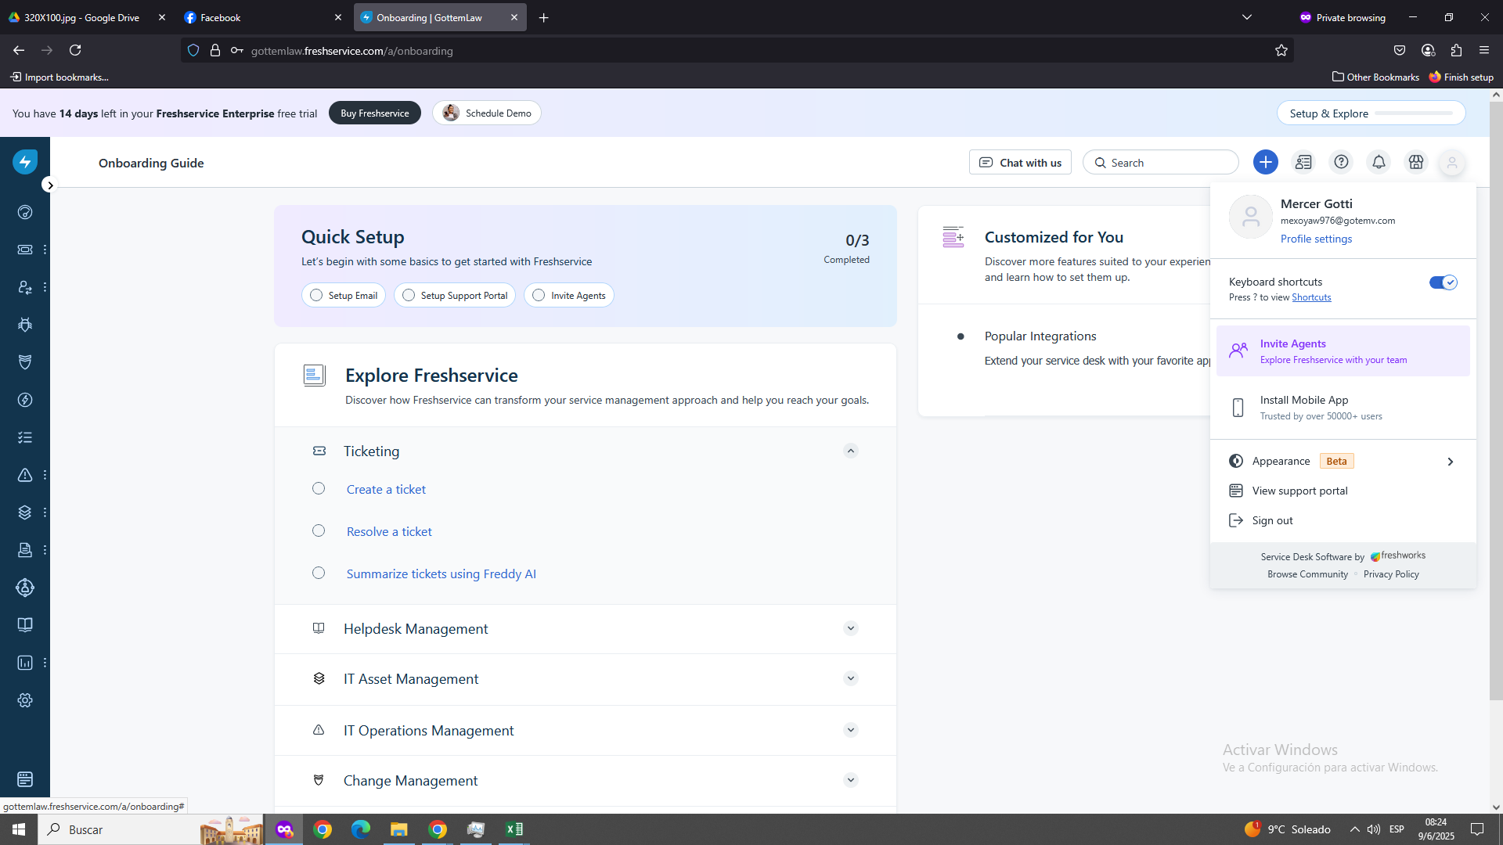This screenshot has height=845, width=1503.
Task: Click the Setup & Explore progress bar
Action: [1414, 113]
